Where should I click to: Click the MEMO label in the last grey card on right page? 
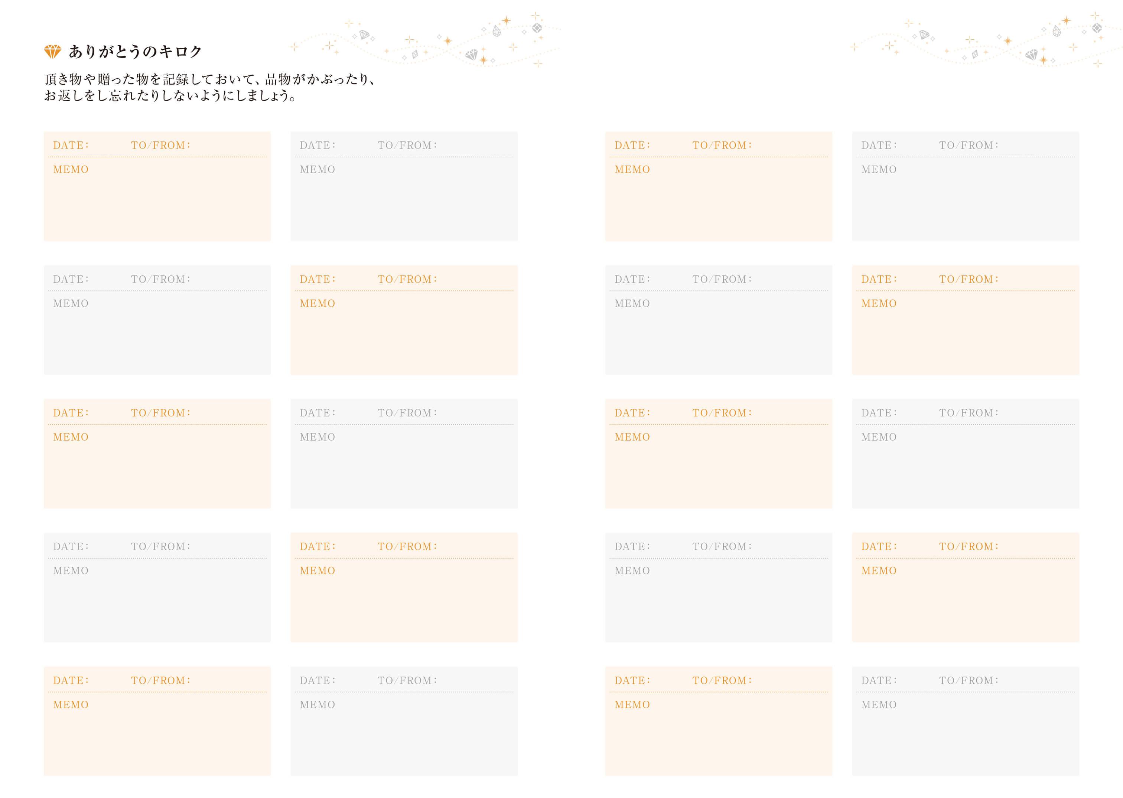click(879, 704)
